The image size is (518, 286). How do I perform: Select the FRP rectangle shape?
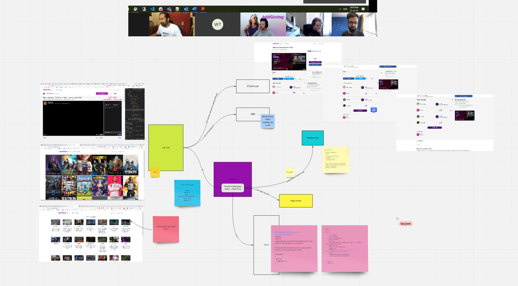[x=253, y=114]
